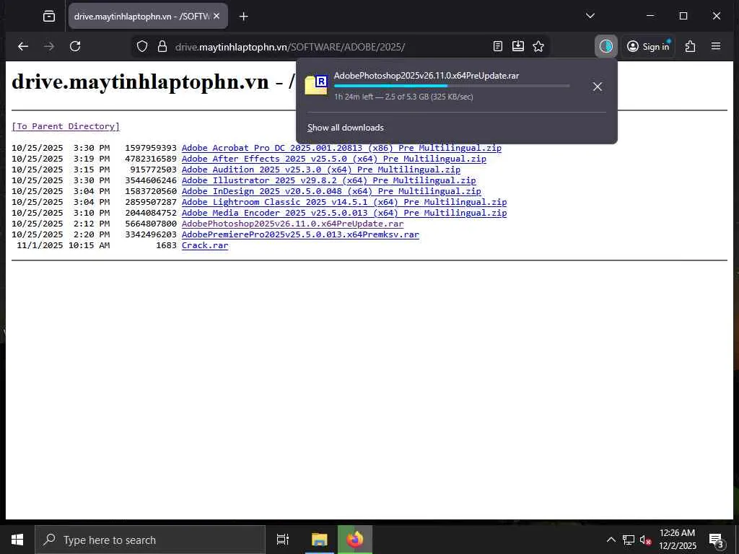The image size is (739, 554).
Task: Click AdobePhotoshop2025v26.11.0.x64PreUpdate.rar link in listing
Action: pos(293,224)
